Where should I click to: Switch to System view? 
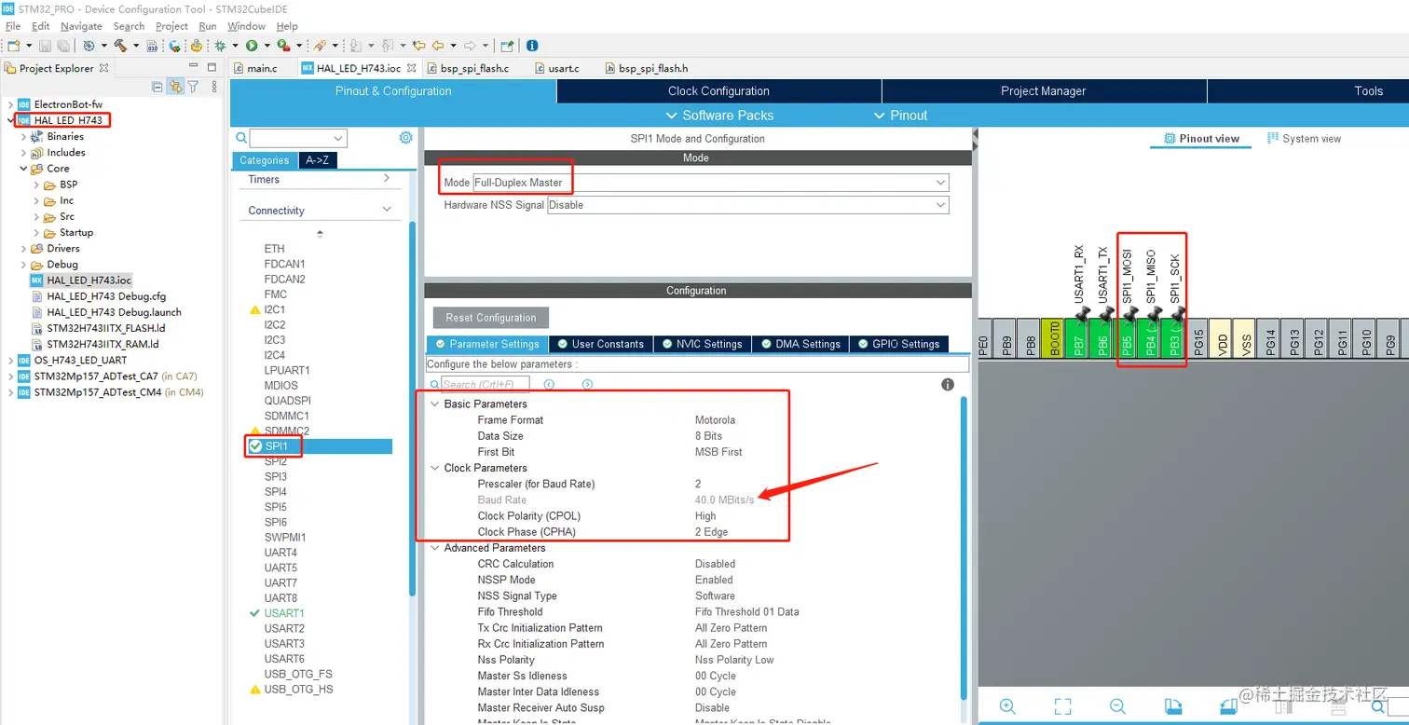1304,139
